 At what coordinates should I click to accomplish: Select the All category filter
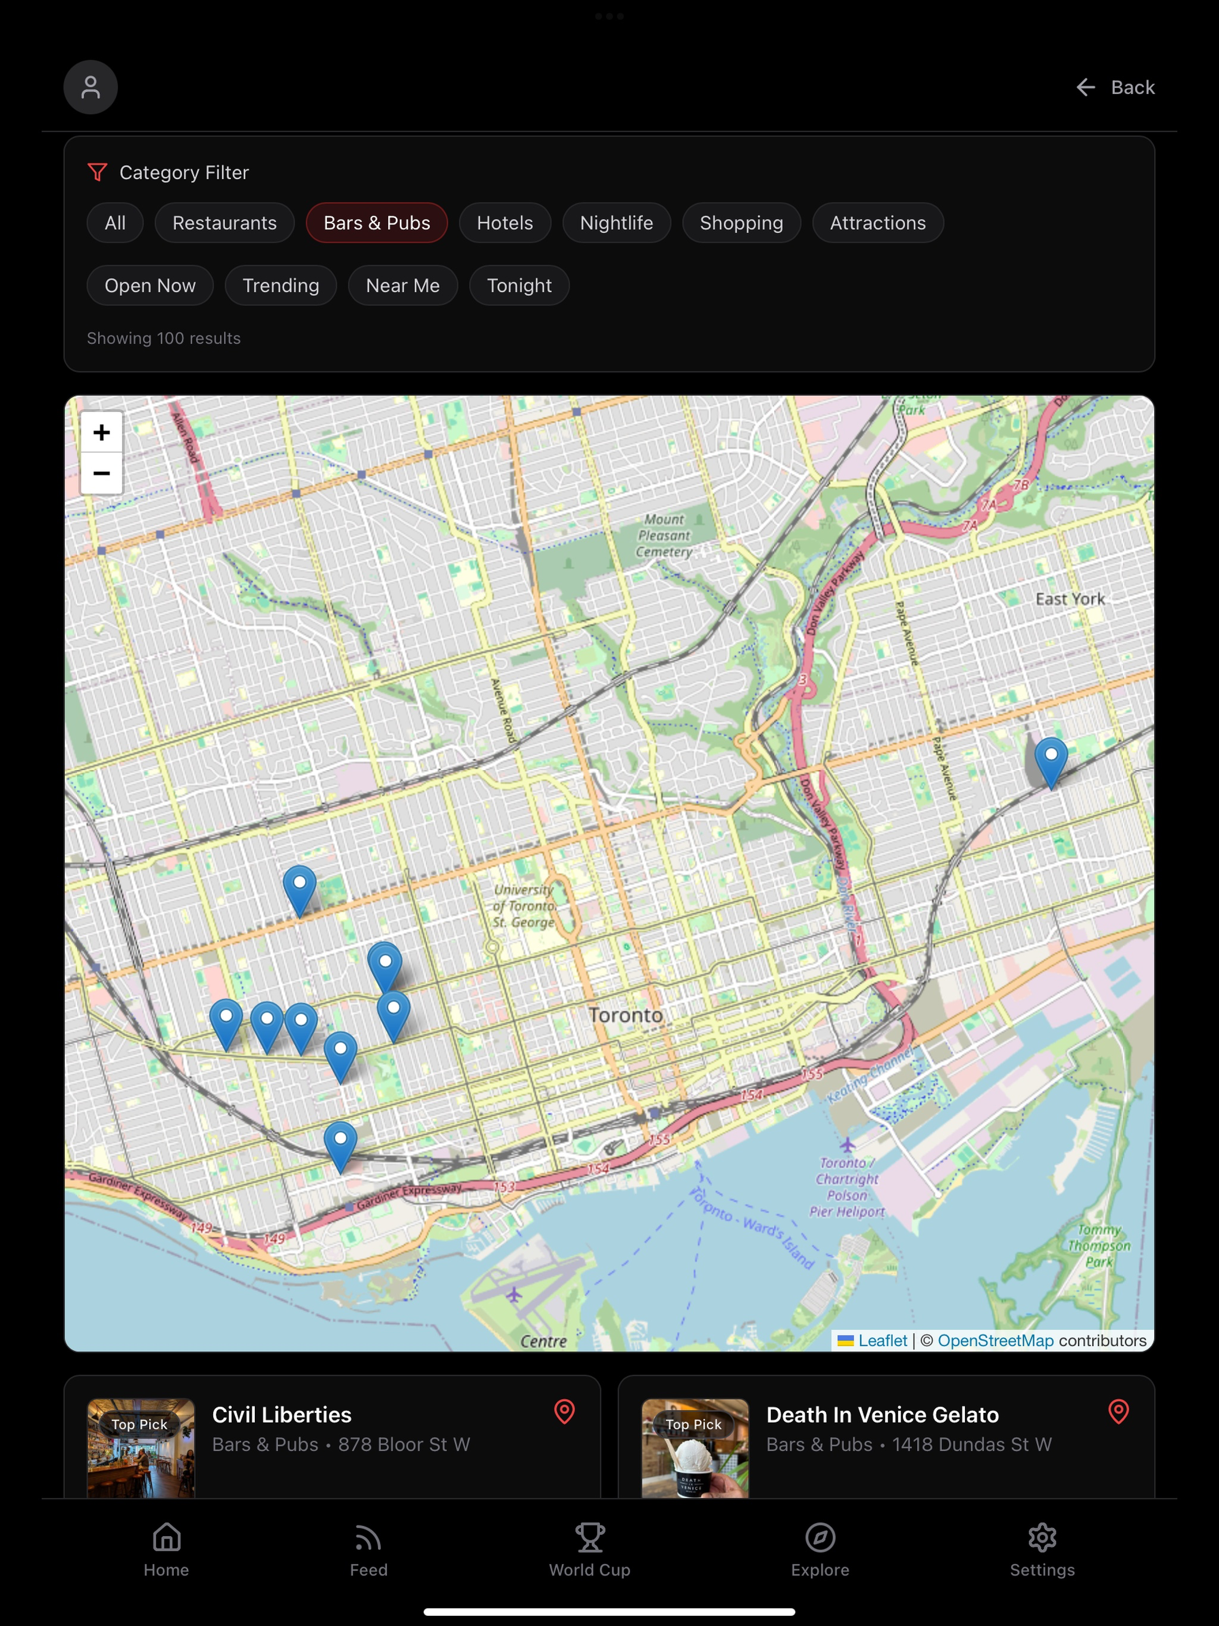pyautogui.click(x=115, y=223)
